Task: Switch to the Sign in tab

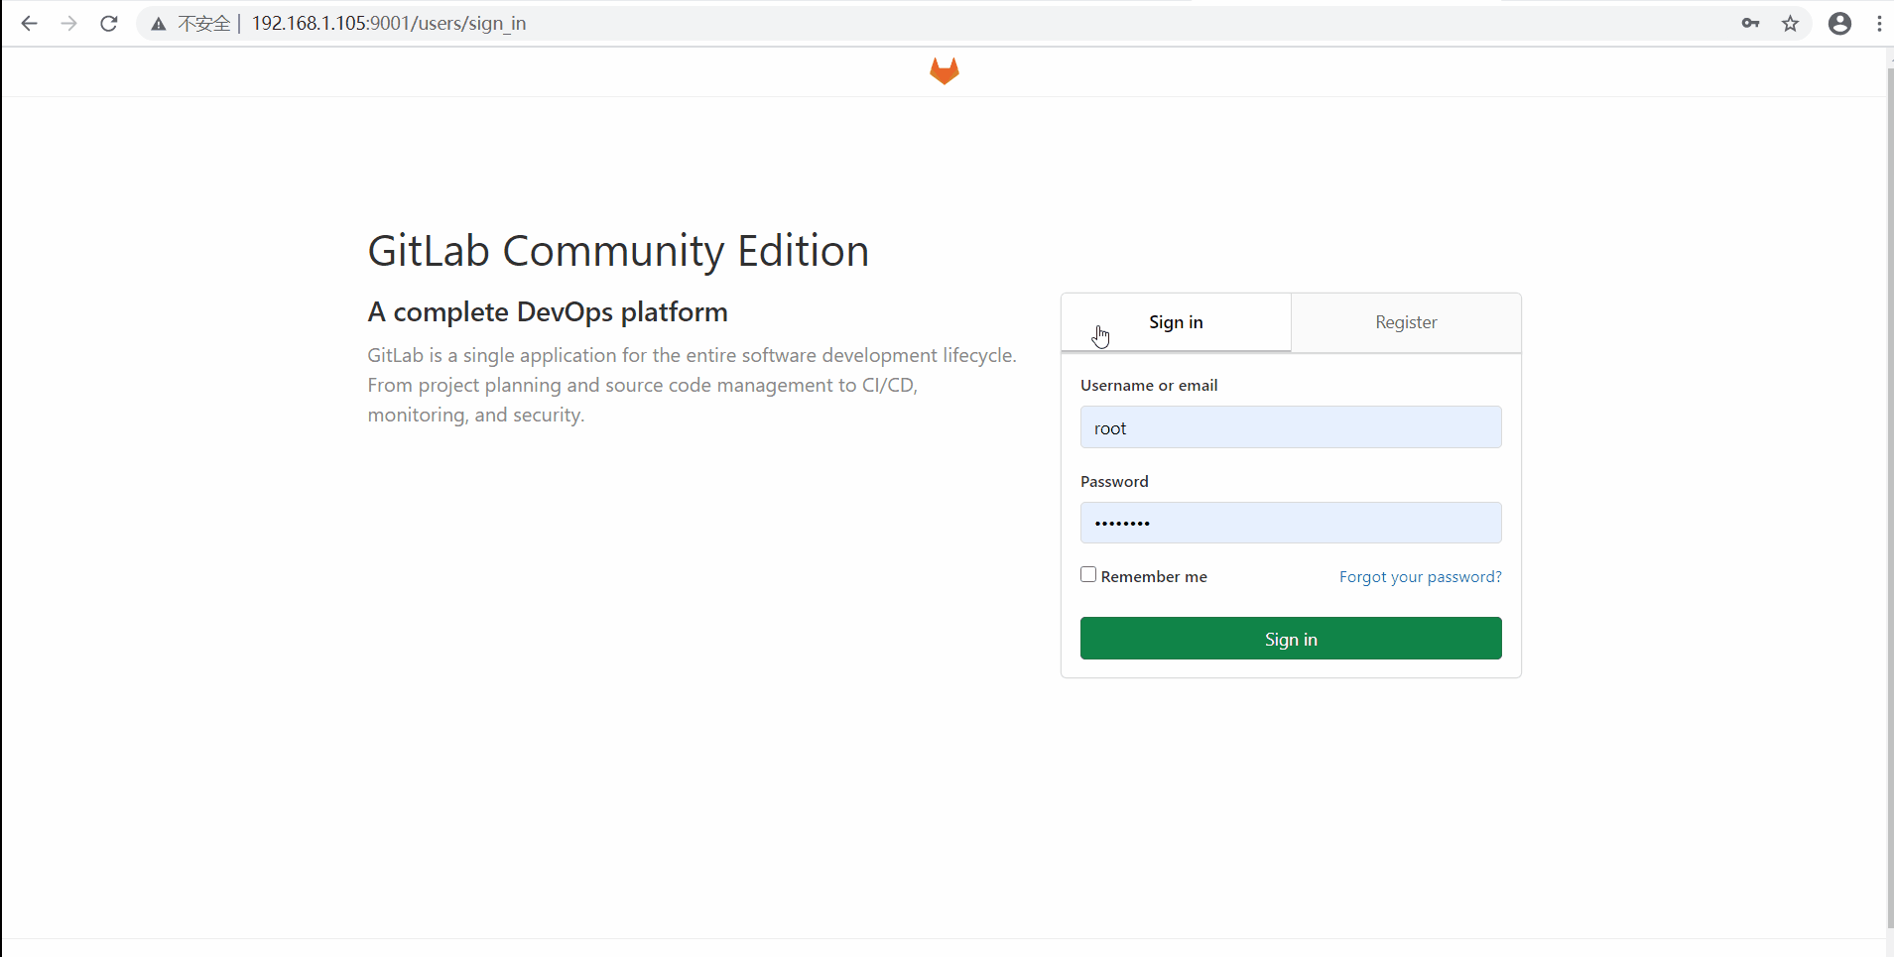Action: click(1176, 322)
